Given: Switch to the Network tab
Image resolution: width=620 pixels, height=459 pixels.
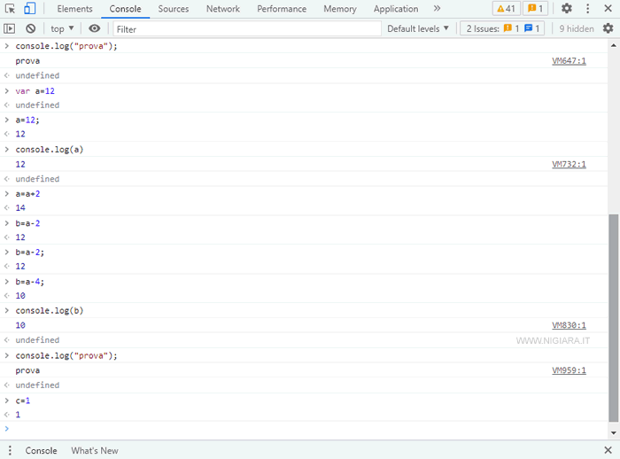Looking at the screenshot, I should pos(222,9).
